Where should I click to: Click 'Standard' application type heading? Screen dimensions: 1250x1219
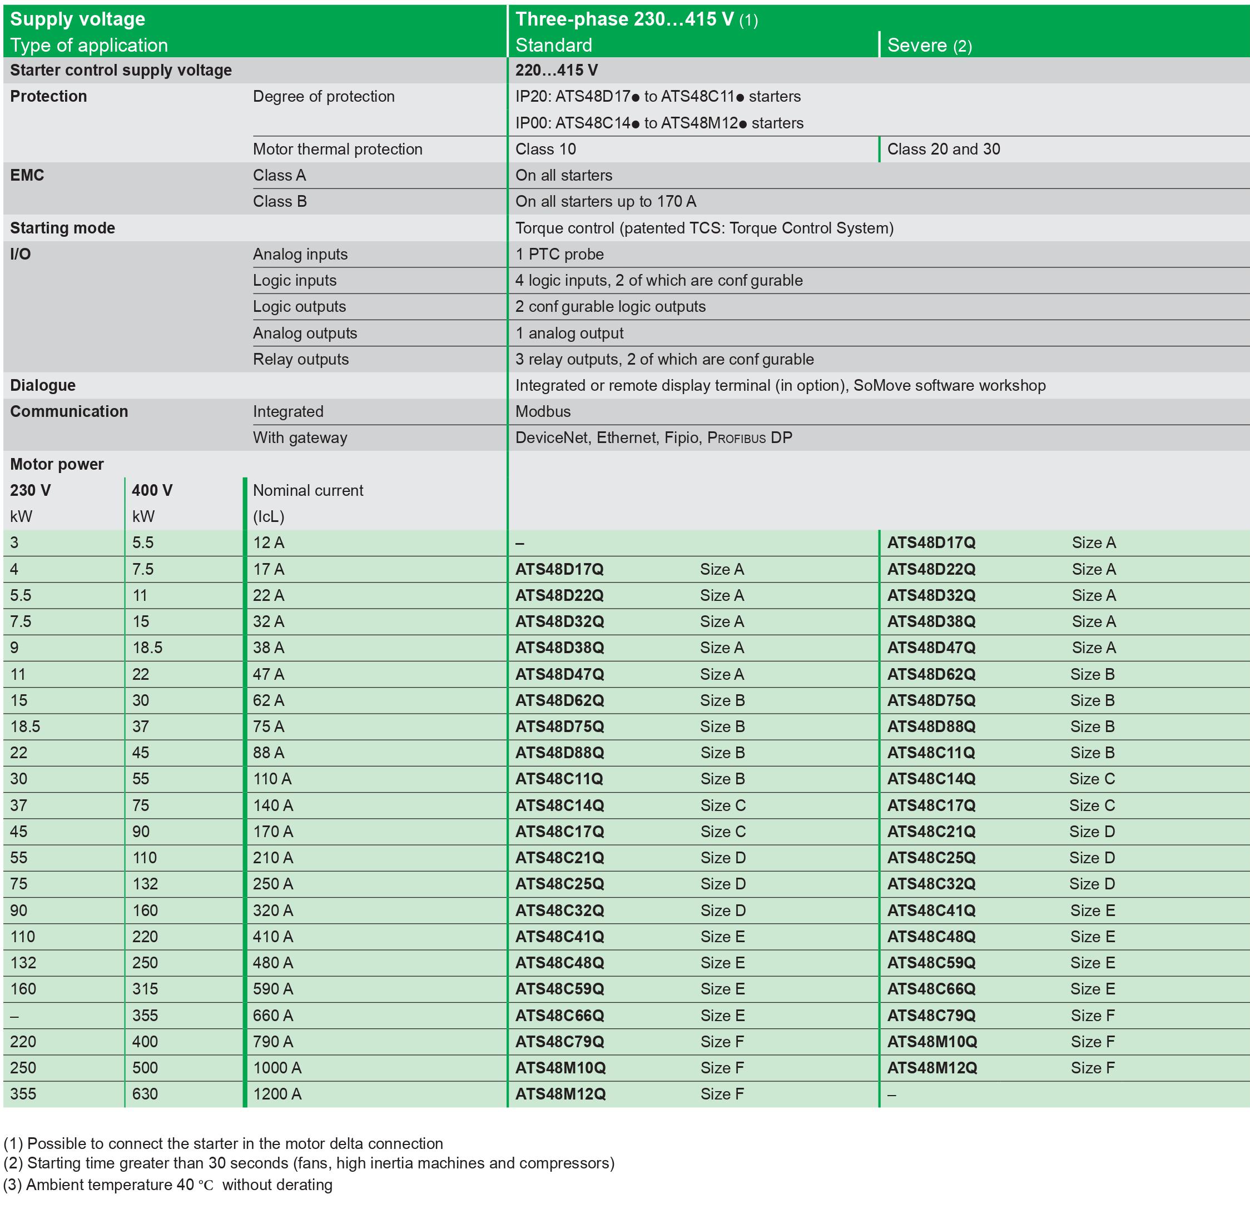point(553,46)
